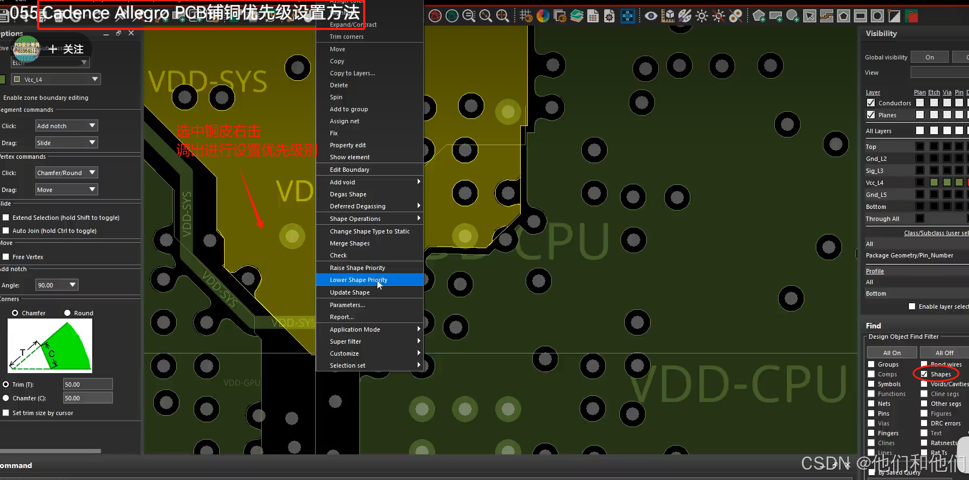This screenshot has height=480, width=969.
Task: Toggle the grid display icon
Action: pos(526,16)
